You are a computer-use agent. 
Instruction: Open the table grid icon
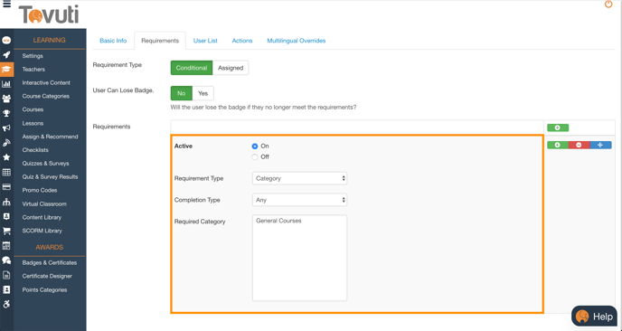click(6, 172)
